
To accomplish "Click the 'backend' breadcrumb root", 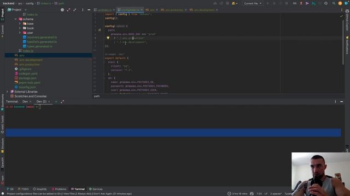I will coord(9,3).
